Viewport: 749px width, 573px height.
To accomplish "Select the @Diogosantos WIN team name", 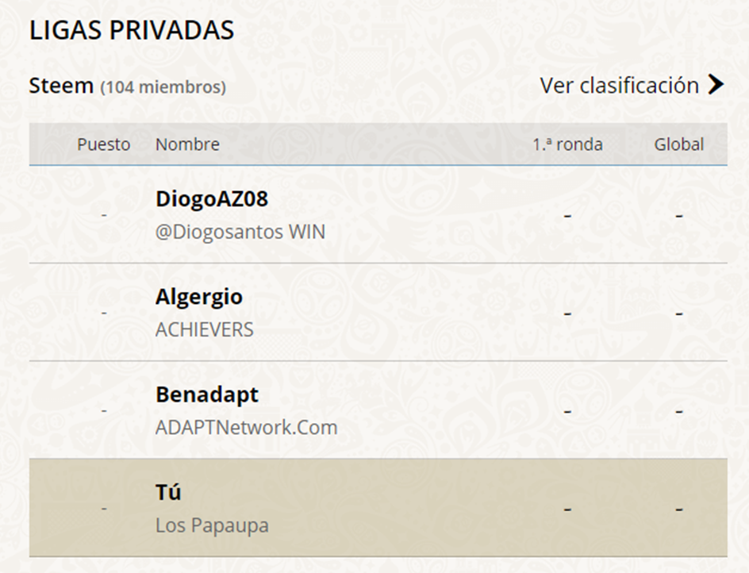I will [240, 233].
